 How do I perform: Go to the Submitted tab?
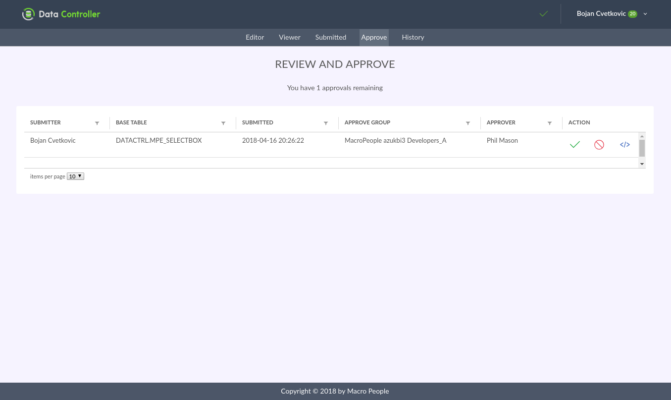[x=331, y=37]
